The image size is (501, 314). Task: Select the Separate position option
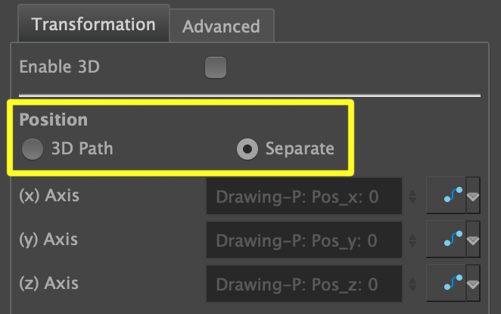point(247,149)
